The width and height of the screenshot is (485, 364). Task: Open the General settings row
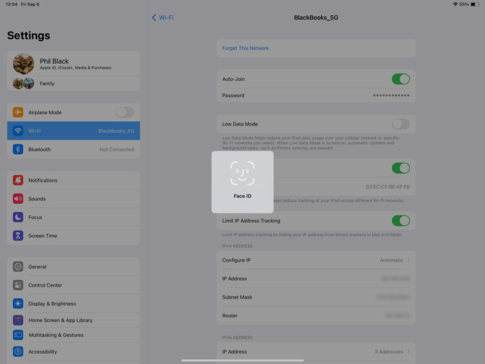tap(73, 266)
